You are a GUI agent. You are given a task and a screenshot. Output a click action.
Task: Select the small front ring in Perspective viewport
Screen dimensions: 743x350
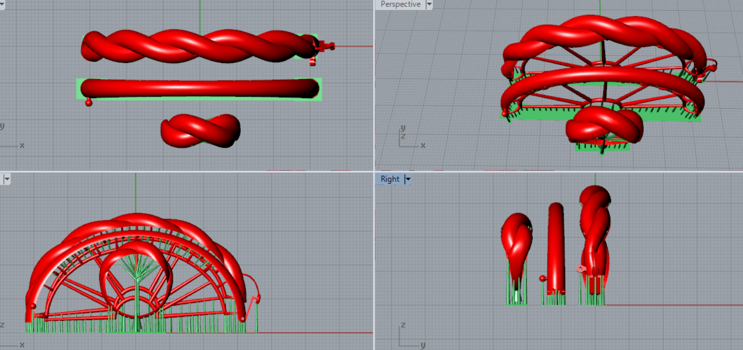click(x=604, y=125)
